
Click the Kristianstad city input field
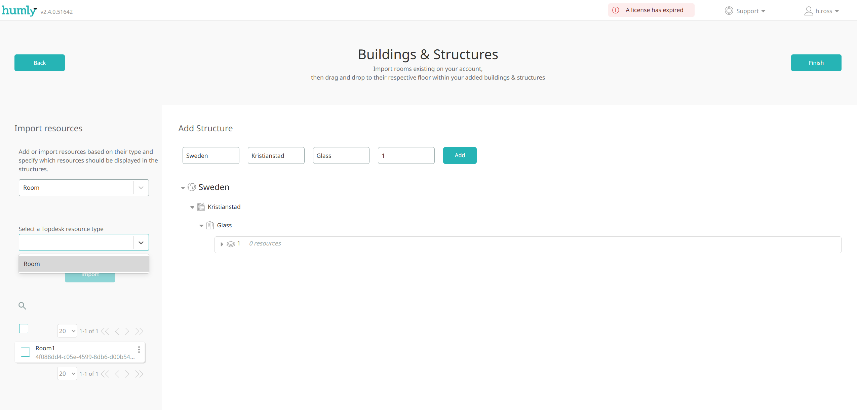[x=276, y=156]
